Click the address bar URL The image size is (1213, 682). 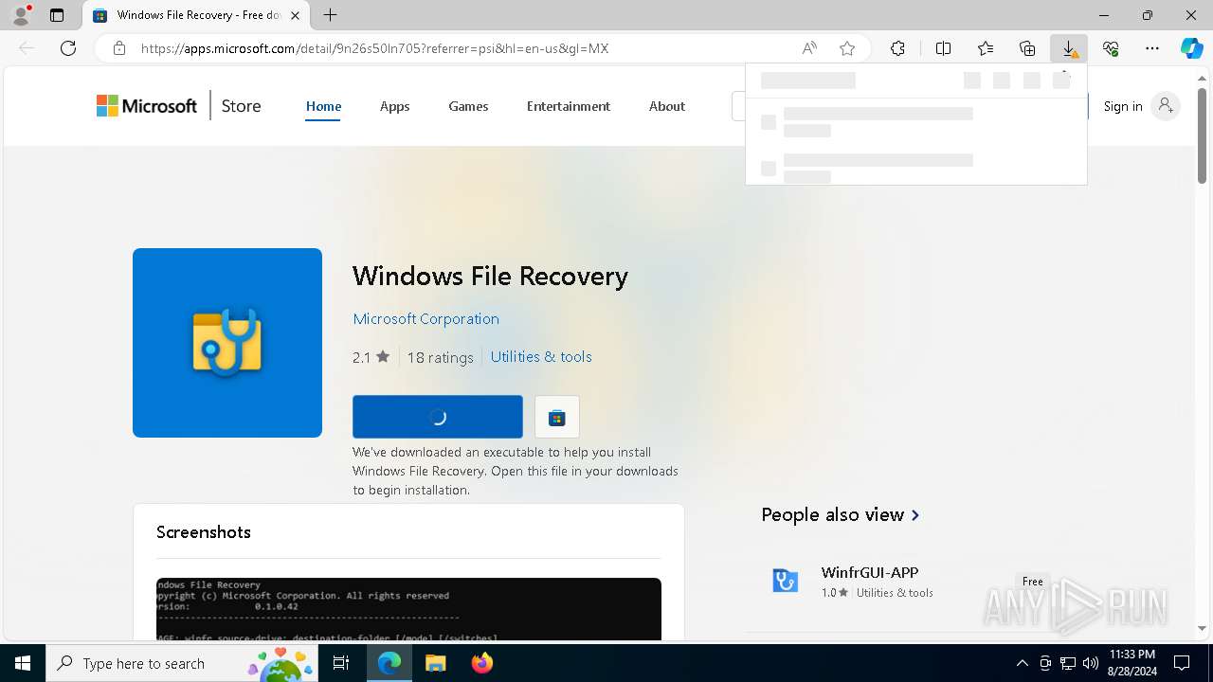tap(374, 48)
